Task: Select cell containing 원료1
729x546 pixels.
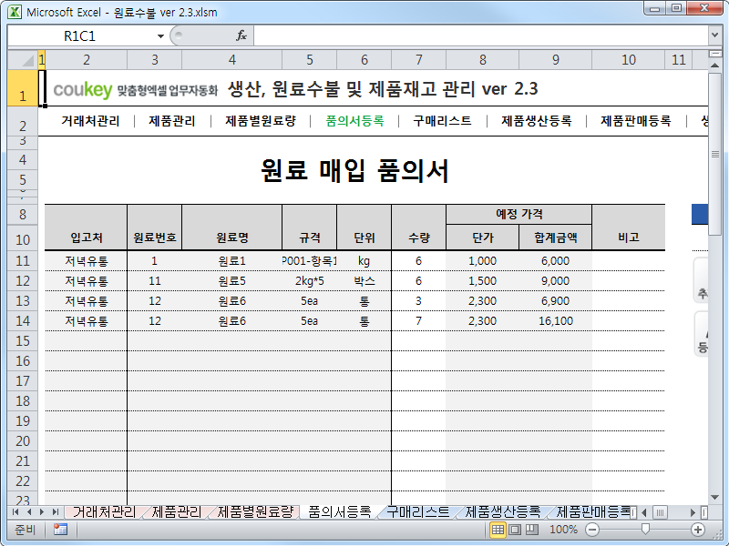Action: tap(232, 261)
